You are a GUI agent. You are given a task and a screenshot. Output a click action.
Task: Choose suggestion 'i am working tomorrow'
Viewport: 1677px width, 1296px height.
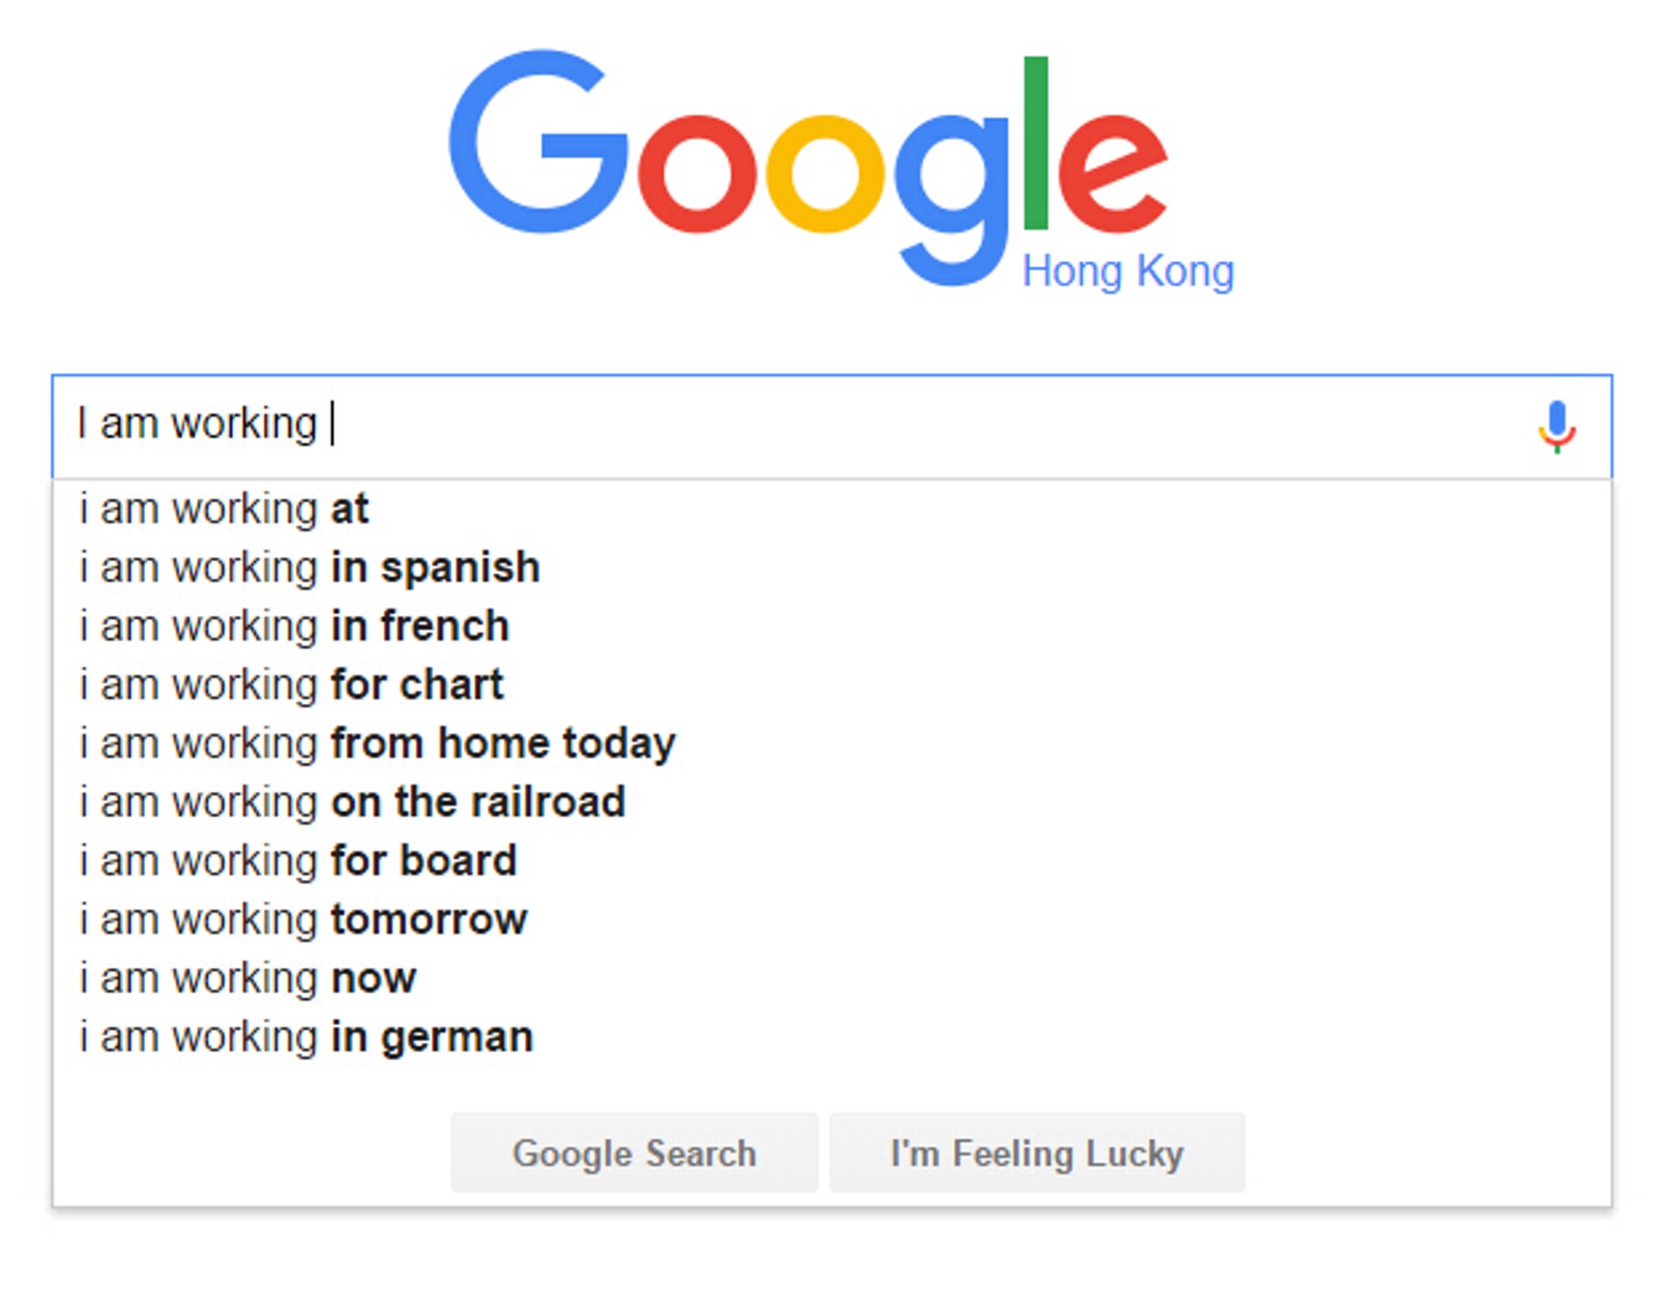(832, 920)
